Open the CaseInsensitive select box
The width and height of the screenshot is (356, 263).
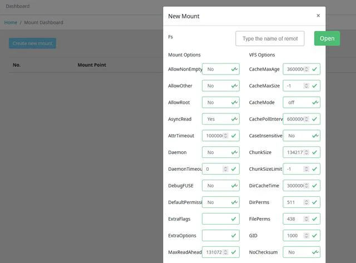pyautogui.click(x=301, y=136)
